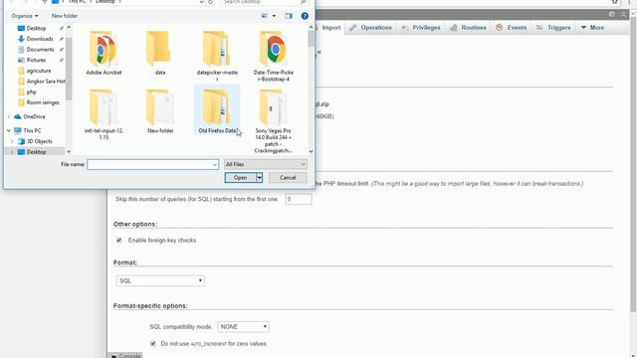
Task: Open phpMyAdmin page settings gear icon
Action: point(612,14)
